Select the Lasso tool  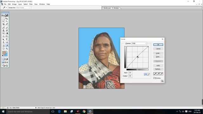pos(3,22)
